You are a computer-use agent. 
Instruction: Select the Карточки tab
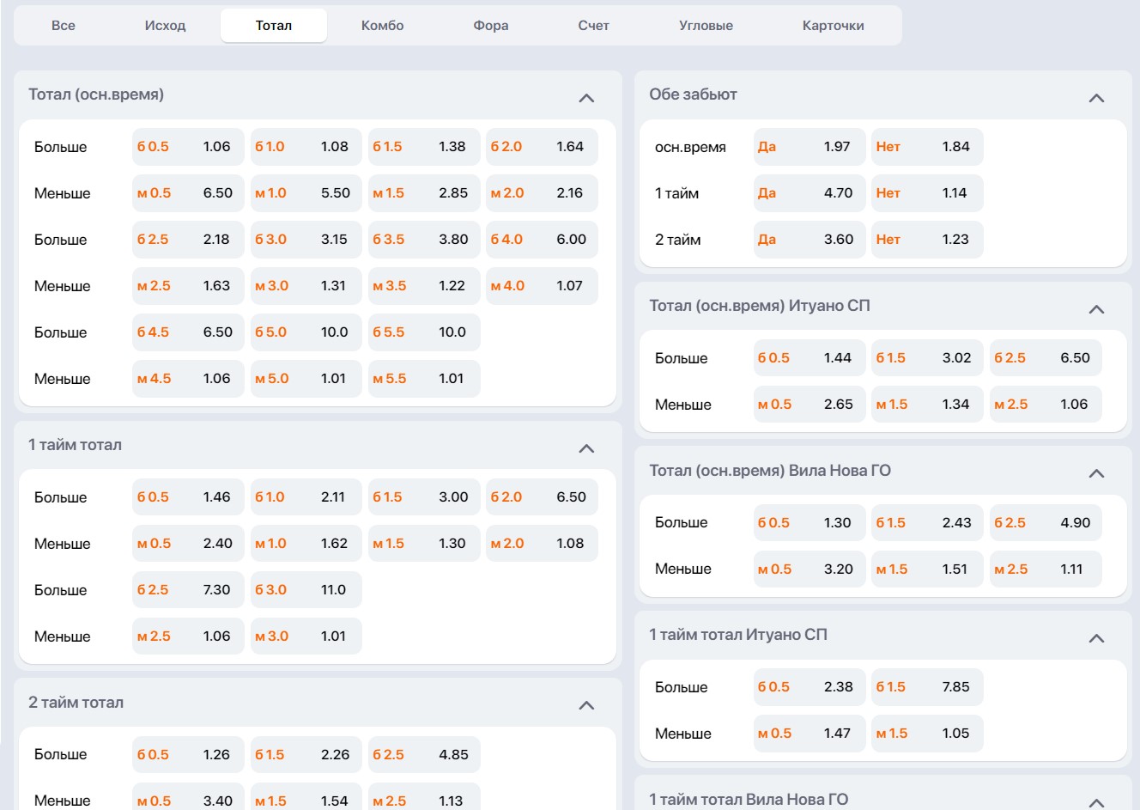pyautogui.click(x=833, y=26)
